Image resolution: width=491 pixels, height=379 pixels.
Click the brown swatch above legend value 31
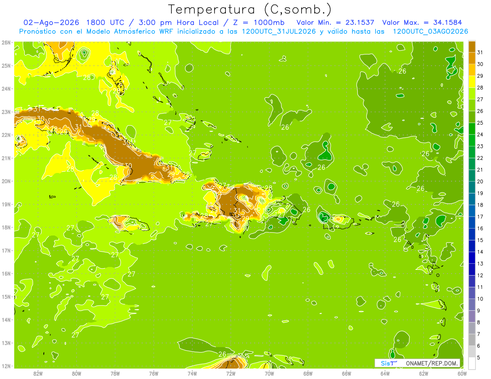(472, 47)
